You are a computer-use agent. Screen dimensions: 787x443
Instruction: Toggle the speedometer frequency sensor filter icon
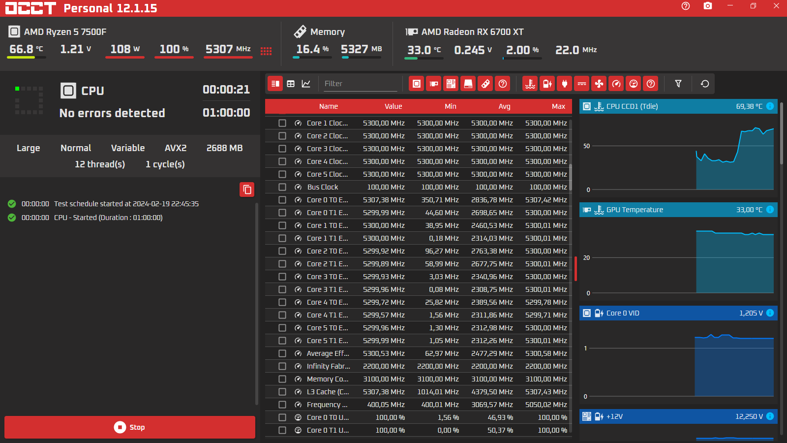pyautogui.click(x=616, y=84)
